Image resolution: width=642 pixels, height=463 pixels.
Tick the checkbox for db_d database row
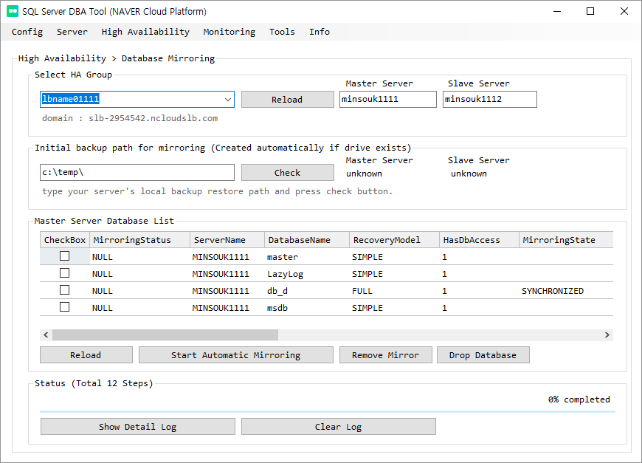(x=65, y=290)
